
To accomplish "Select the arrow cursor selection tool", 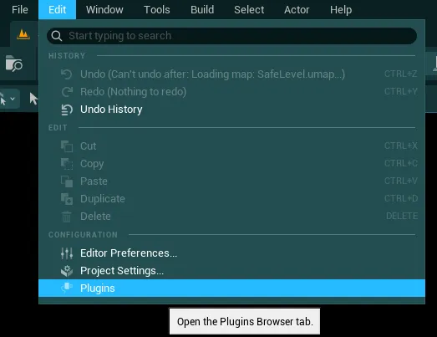I will [33, 99].
